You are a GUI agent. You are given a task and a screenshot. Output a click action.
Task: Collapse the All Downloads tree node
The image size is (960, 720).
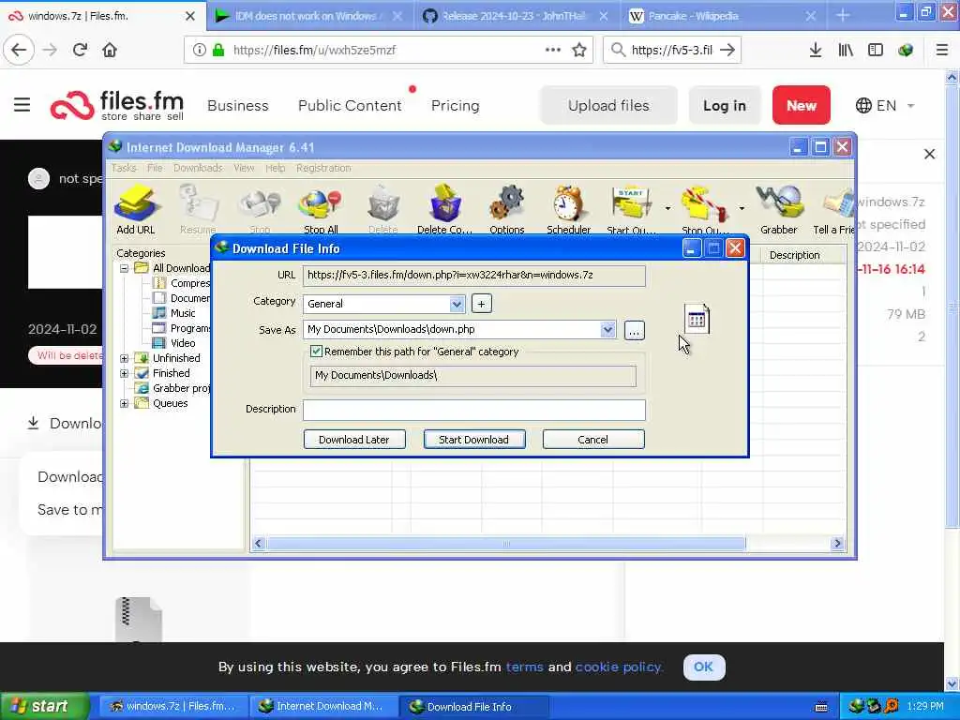(x=125, y=268)
